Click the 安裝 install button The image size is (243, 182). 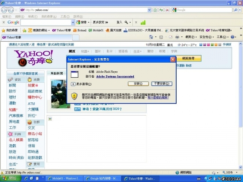[138, 84]
